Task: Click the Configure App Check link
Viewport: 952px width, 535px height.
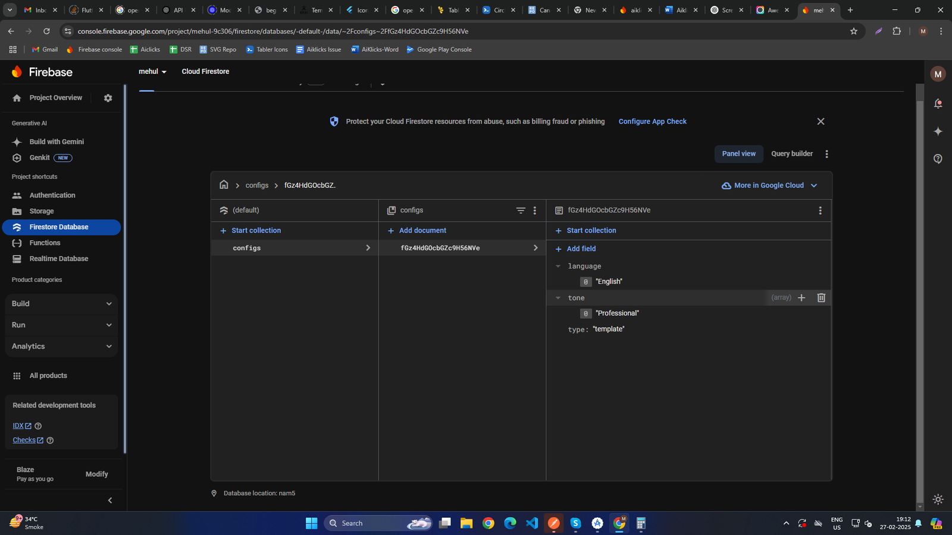Action: (x=652, y=121)
